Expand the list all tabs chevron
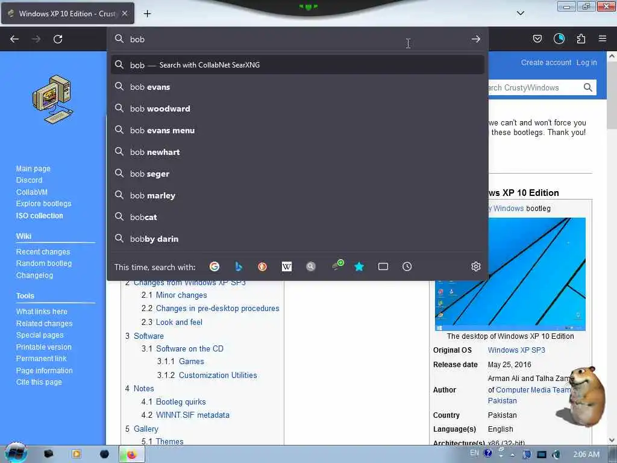 [x=520, y=13]
